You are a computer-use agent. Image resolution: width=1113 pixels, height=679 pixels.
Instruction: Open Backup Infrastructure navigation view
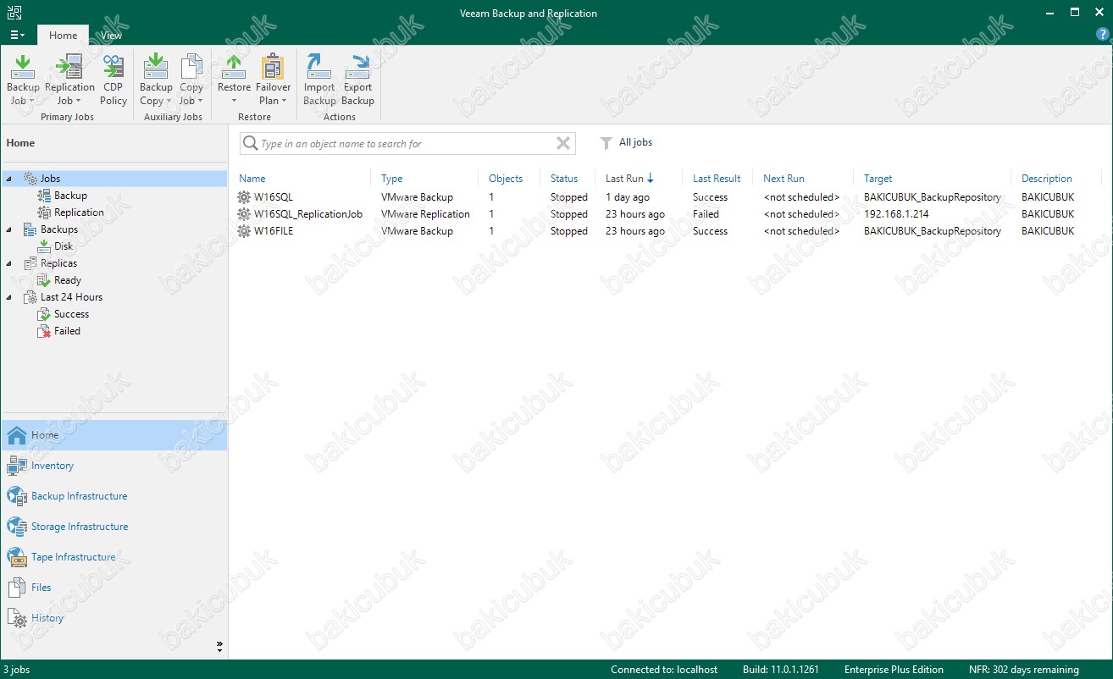79,496
